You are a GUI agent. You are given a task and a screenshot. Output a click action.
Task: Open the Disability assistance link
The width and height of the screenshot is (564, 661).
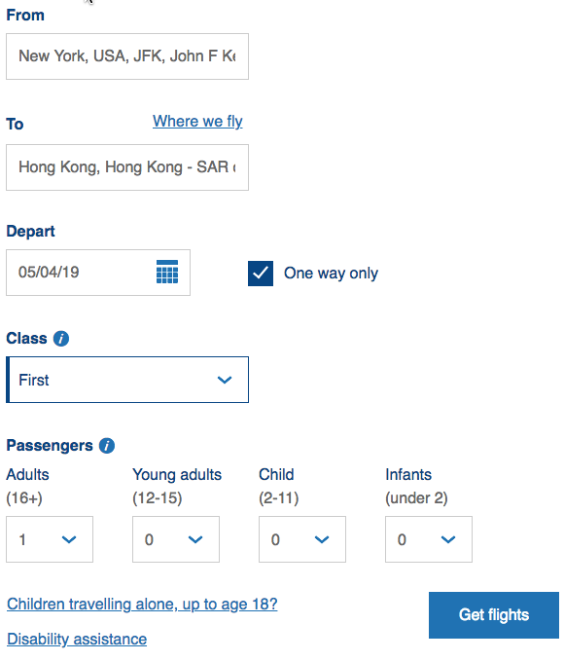[77, 640]
